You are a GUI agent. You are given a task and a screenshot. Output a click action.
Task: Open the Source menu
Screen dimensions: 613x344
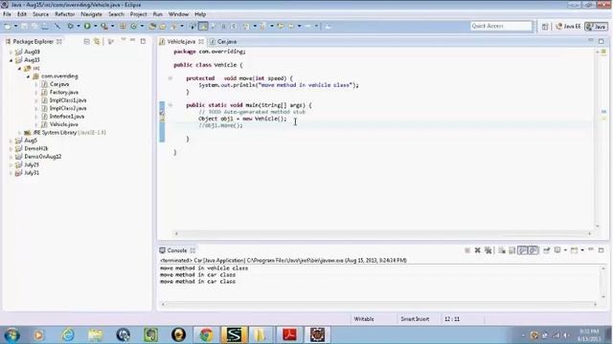point(40,14)
